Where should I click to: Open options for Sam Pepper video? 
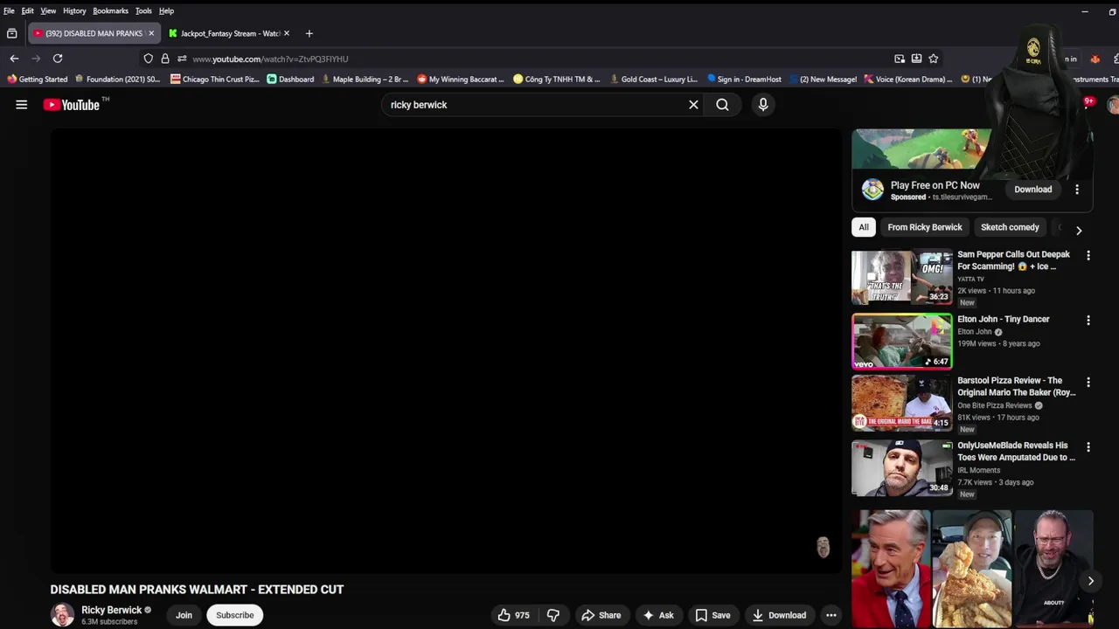coord(1088,256)
